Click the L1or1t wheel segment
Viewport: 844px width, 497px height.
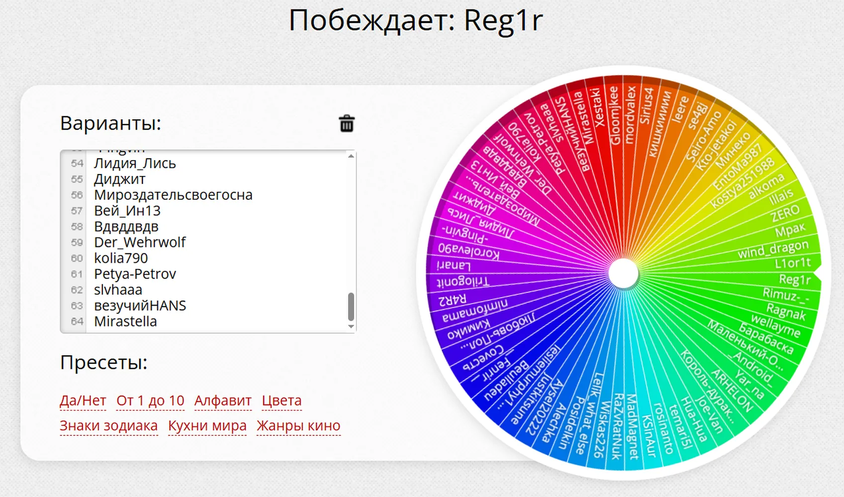[793, 263]
